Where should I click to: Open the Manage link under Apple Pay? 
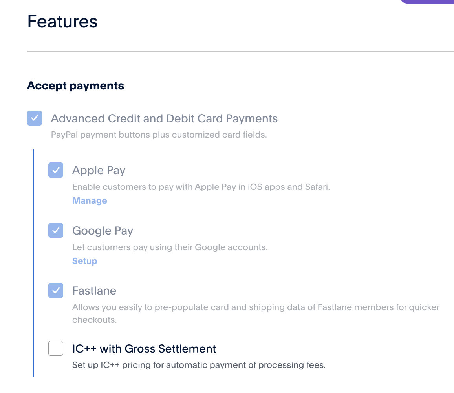tap(90, 201)
